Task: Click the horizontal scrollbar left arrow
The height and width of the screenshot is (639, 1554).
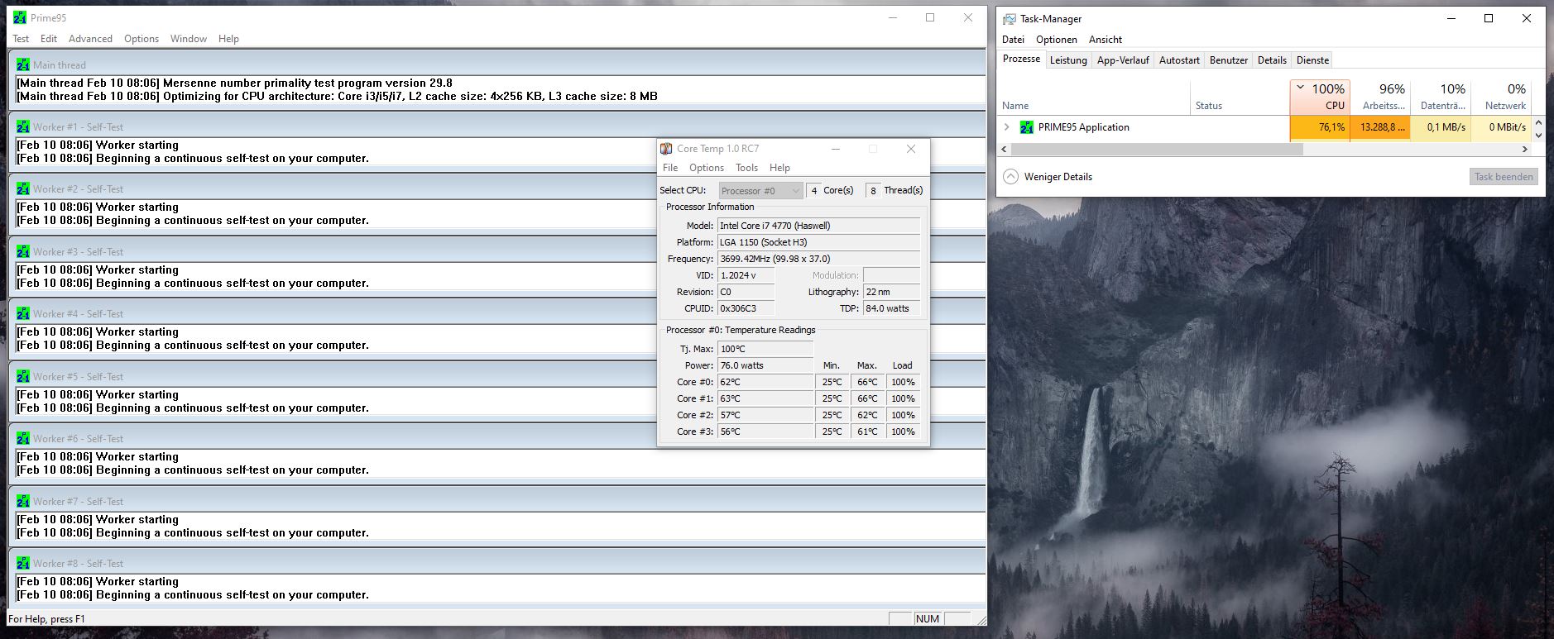Action: (1005, 150)
